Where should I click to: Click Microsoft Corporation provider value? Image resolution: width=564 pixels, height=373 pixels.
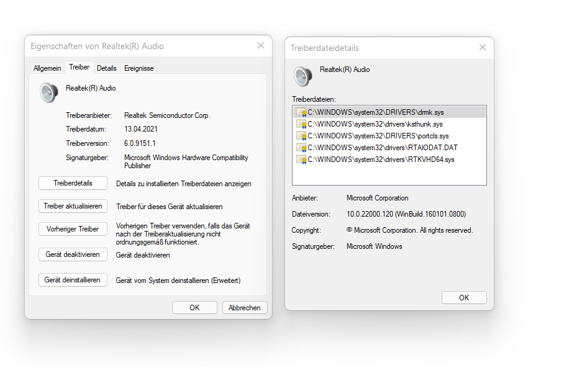click(377, 198)
